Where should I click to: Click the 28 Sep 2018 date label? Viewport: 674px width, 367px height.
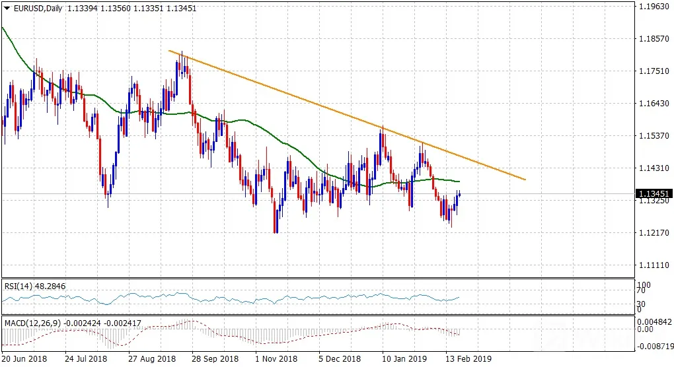[x=215, y=358]
